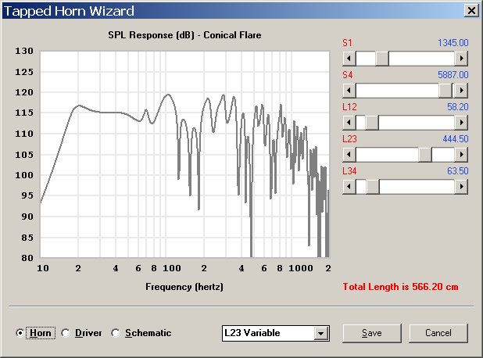Click the Cancel button
This screenshot has width=483, height=358.
[438, 333]
